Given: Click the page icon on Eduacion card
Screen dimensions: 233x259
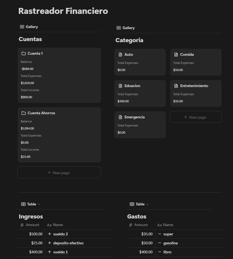Looking at the screenshot, I should 120,86.
